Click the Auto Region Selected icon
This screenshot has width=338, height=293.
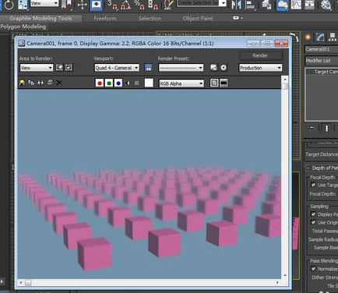[x=69, y=68]
